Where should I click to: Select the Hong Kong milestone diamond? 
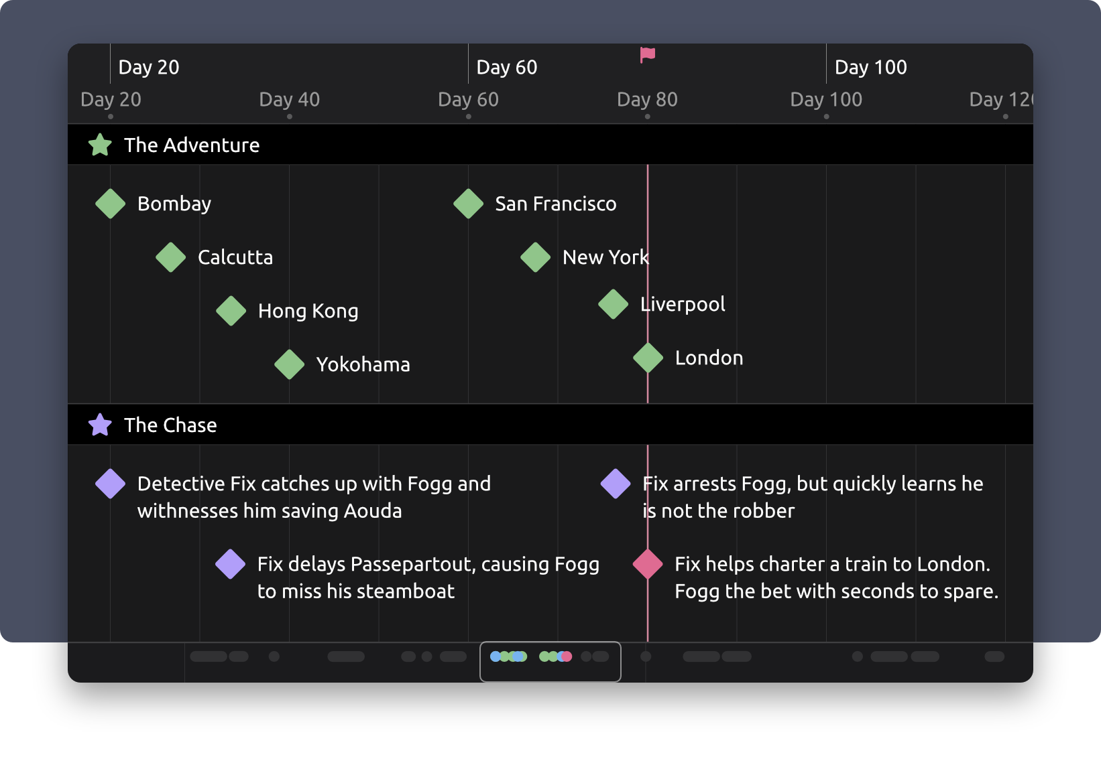point(231,310)
